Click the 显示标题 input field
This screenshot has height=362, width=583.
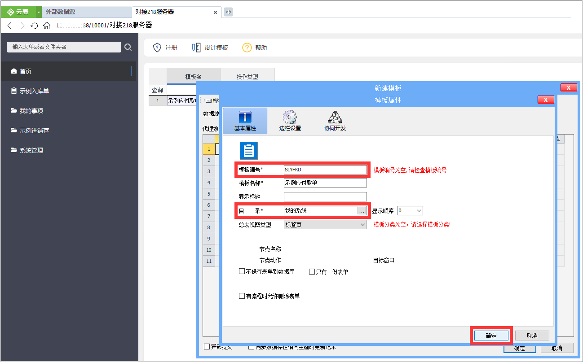click(325, 196)
